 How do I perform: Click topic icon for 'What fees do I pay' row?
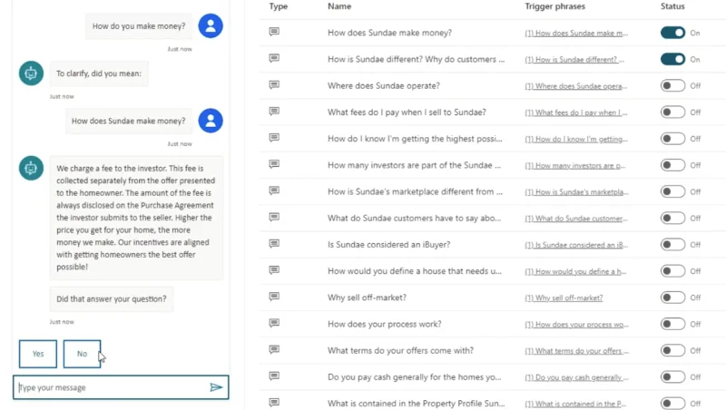coord(274,111)
